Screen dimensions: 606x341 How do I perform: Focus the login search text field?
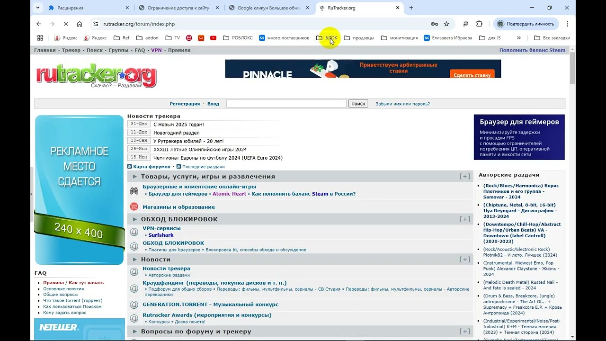click(286, 104)
